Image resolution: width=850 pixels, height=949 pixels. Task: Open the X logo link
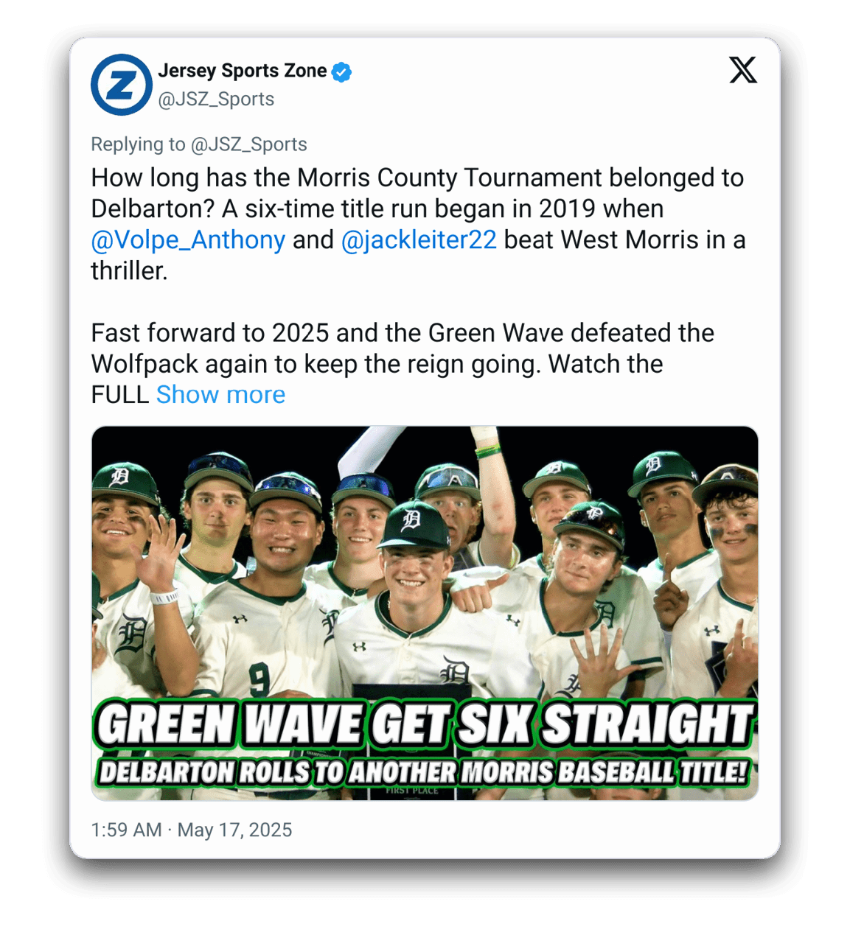pos(742,71)
